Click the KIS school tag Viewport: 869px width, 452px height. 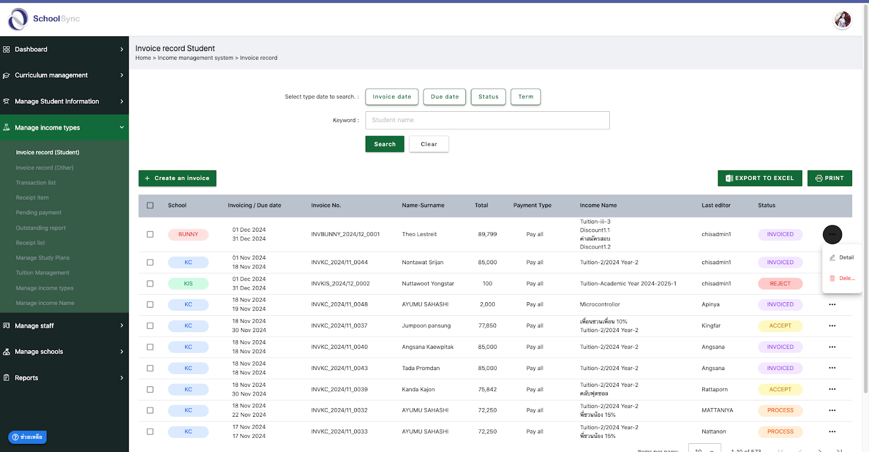[188, 283]
